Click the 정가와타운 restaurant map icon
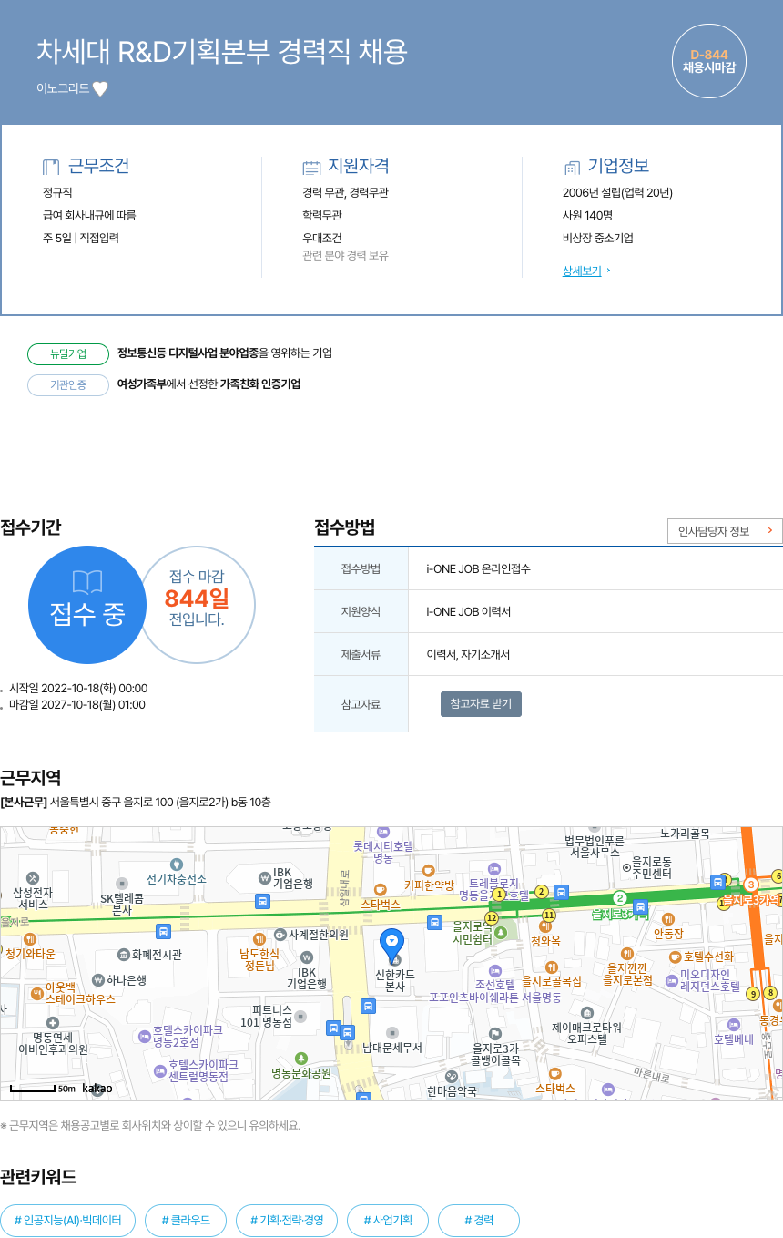Image resolution: width=783 pixels, height=1238 pixels. point(30,938)
